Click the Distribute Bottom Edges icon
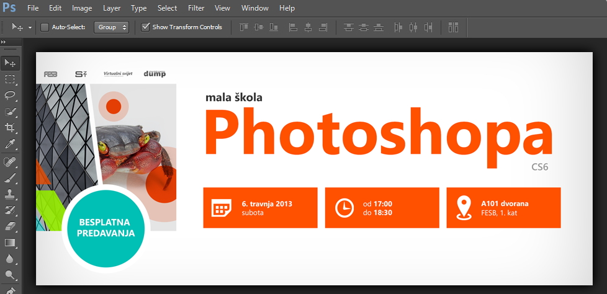607x294 pixels. click(x=379, y=27)
